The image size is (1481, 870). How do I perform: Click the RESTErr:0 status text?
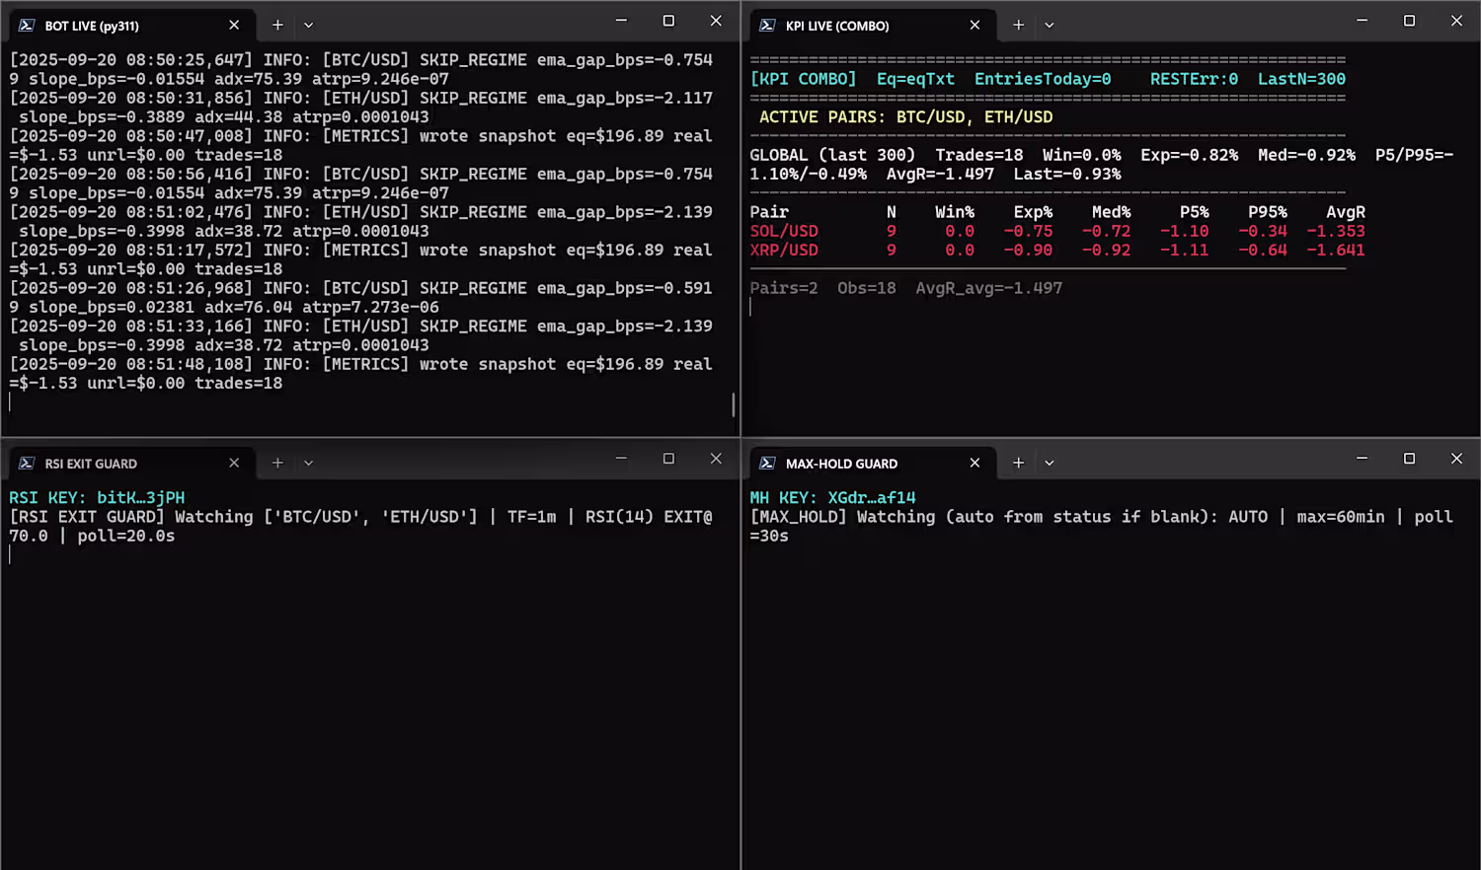pos(1194,79)
